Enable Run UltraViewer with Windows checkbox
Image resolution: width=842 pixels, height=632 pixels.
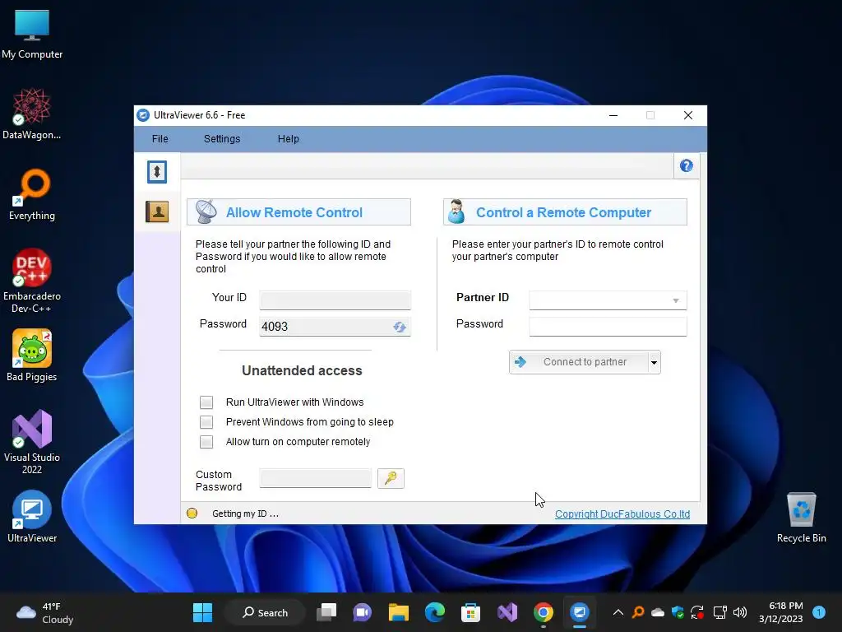click(206, 402)
